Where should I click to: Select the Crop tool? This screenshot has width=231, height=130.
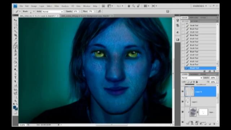tap(15, 35)
